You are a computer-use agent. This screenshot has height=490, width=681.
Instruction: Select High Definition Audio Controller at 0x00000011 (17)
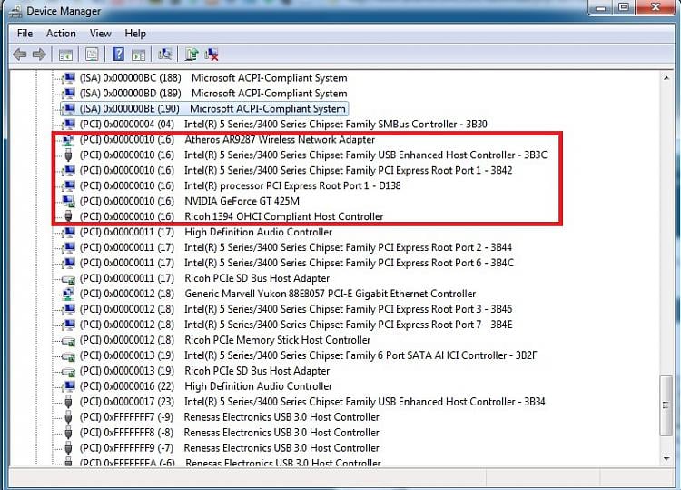coord(206,232)
